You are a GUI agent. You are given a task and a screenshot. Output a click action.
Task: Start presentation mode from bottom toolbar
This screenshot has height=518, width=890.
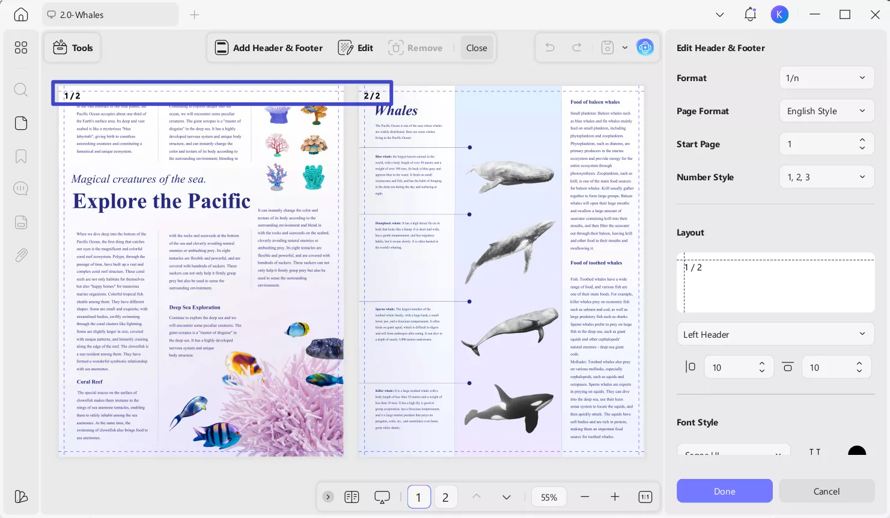coord(382,497)
